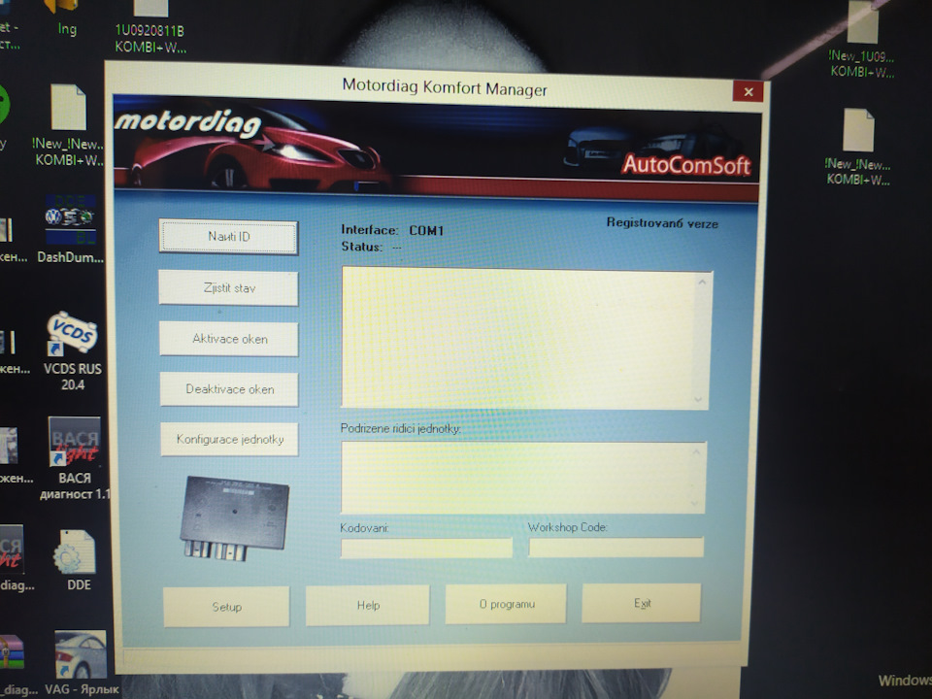Close the Motordiag Komfort Manager window
The width and height of the screenshot is (932, 699).
tap(749, 91)
